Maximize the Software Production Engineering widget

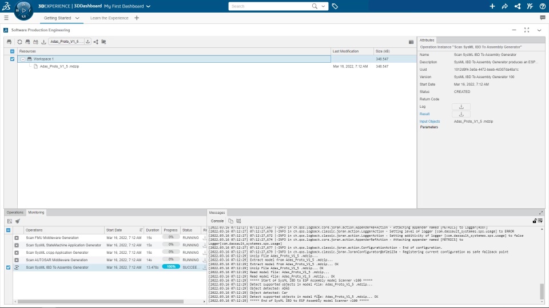click(x=527, y=30)
